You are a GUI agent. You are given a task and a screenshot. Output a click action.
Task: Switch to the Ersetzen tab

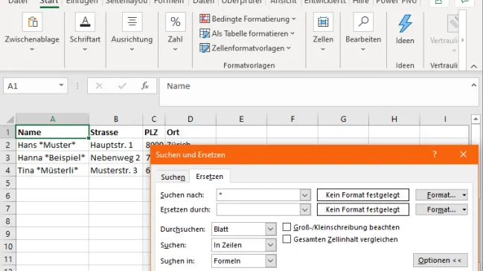(x=209, y=177)
